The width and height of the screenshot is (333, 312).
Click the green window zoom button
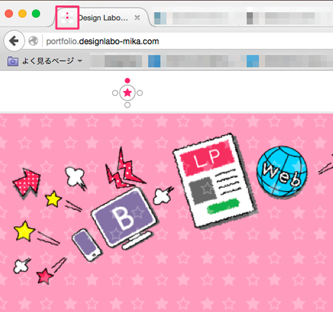(36, 13)
